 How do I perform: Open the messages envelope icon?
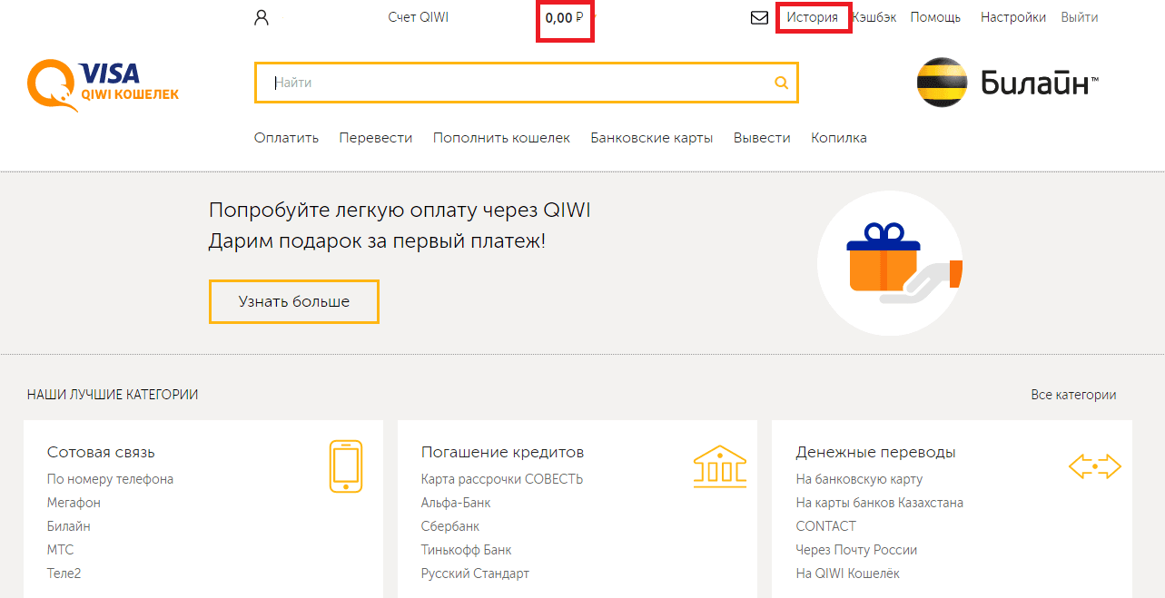760,17
